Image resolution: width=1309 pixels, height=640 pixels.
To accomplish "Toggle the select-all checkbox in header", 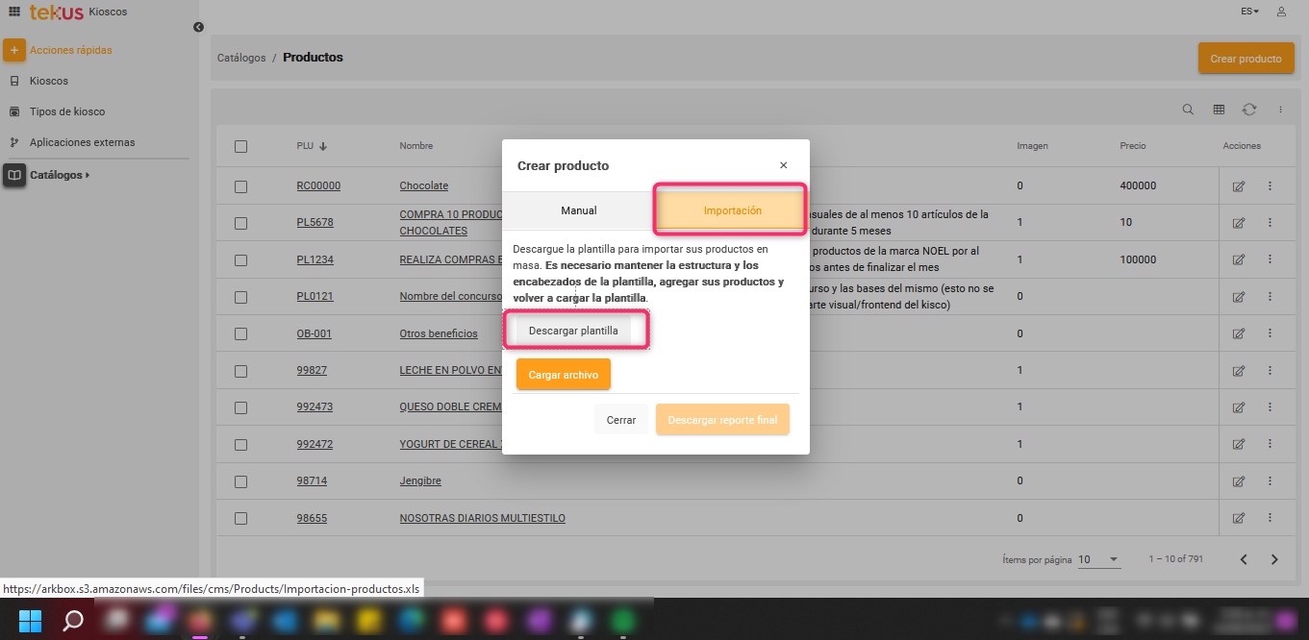I will (x=240, y=146).
